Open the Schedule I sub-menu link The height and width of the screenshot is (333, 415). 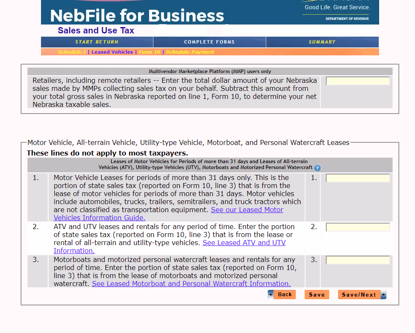pos(72,52)
